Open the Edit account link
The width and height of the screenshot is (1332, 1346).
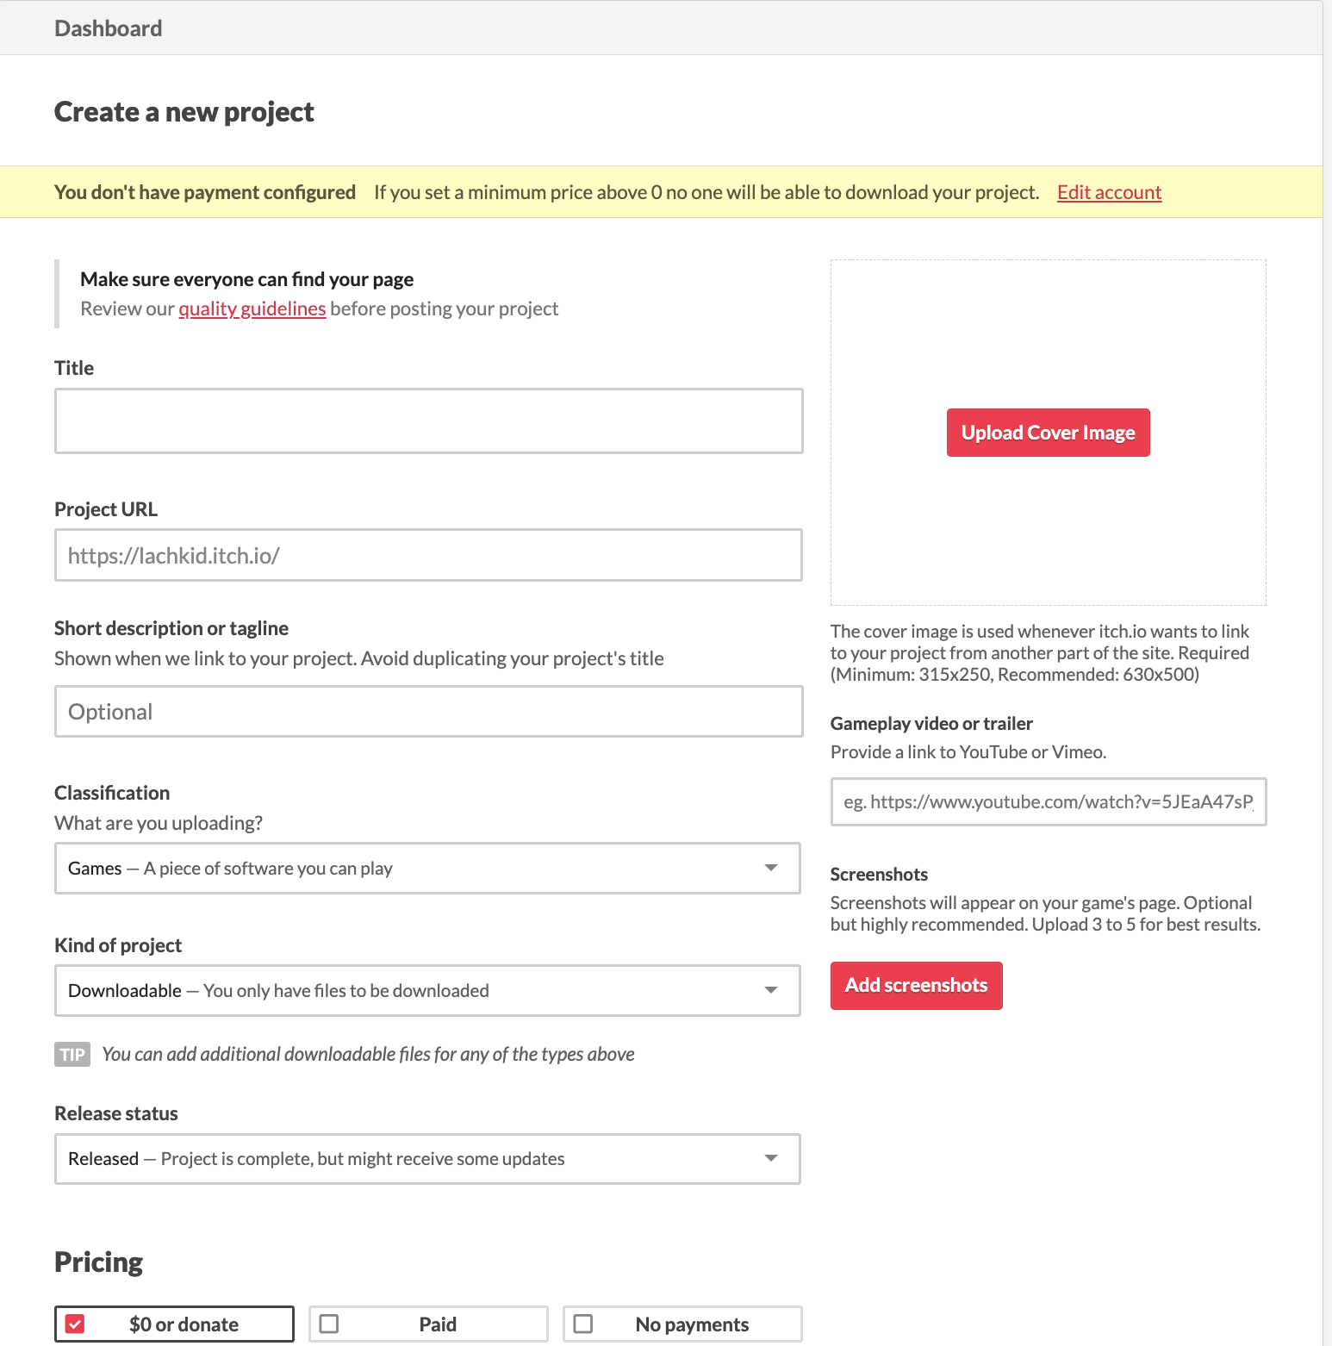(x=1109, y=192)
